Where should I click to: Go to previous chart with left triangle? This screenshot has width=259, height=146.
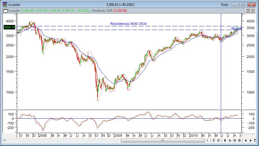coord(246,140)
